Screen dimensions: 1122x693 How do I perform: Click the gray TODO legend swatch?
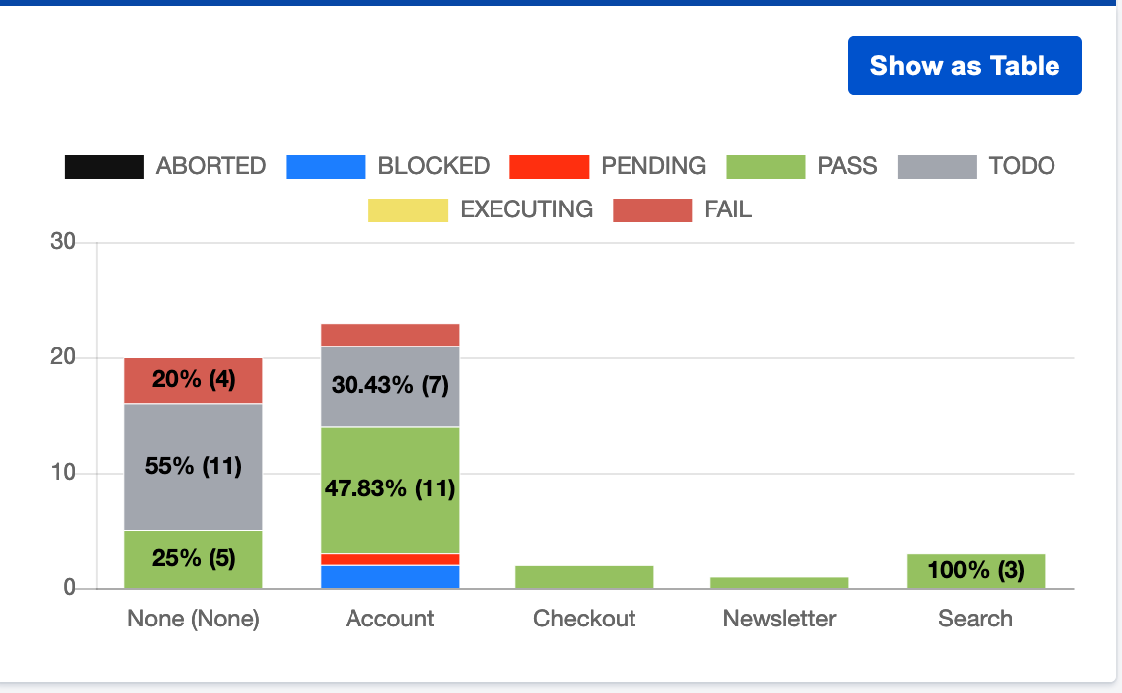pos(935,166)
